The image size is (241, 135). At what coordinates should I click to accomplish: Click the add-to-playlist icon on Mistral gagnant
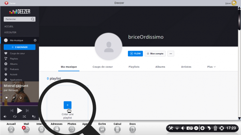pyautogui.click(x=21, y=98)
